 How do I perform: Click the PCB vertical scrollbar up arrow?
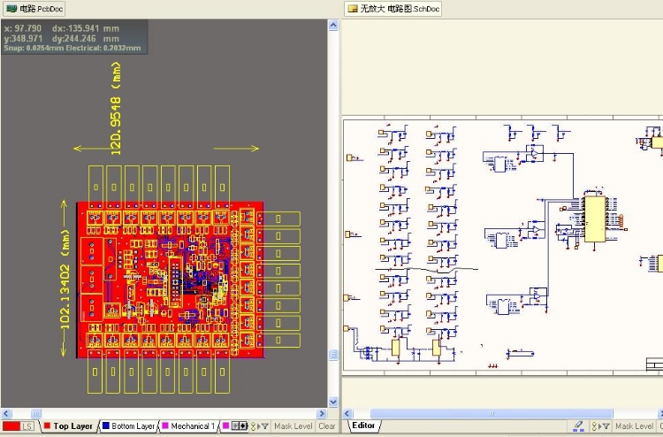pos(333,26)
